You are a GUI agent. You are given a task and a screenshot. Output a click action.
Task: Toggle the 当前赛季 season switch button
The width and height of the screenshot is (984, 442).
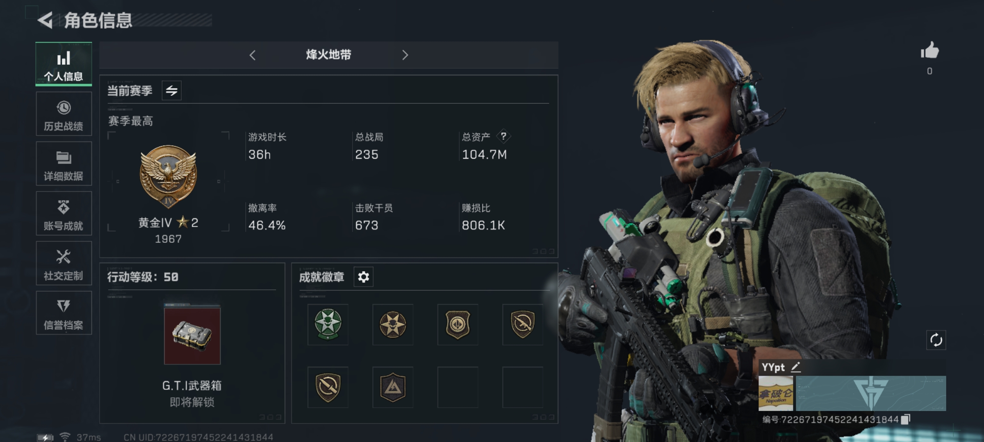(172, 90)
